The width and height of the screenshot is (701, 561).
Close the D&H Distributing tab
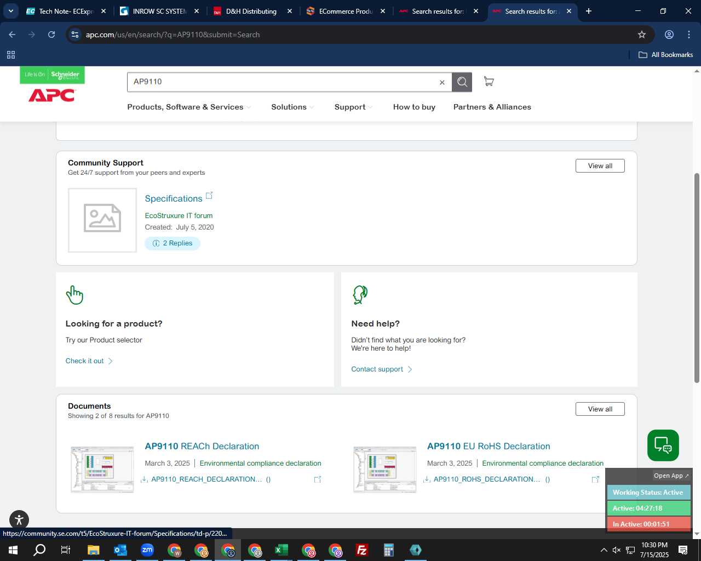click(x=290, y=11)
